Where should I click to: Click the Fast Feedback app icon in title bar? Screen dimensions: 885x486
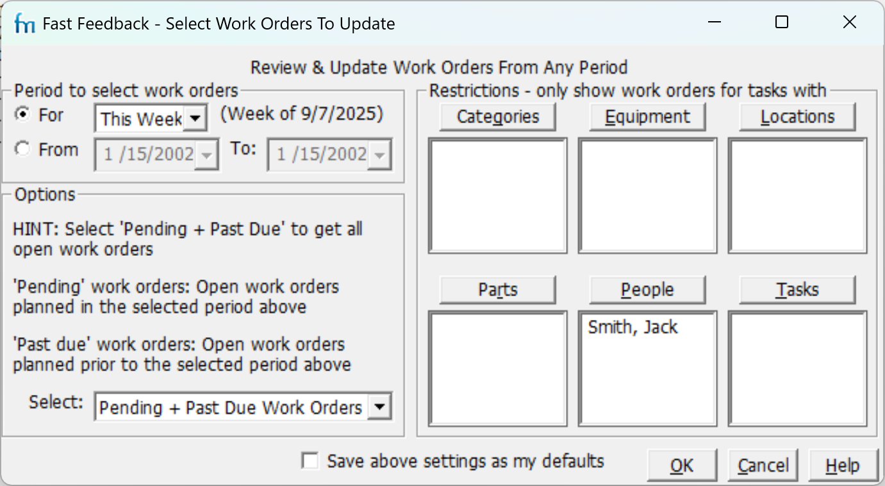click(24, 24)
